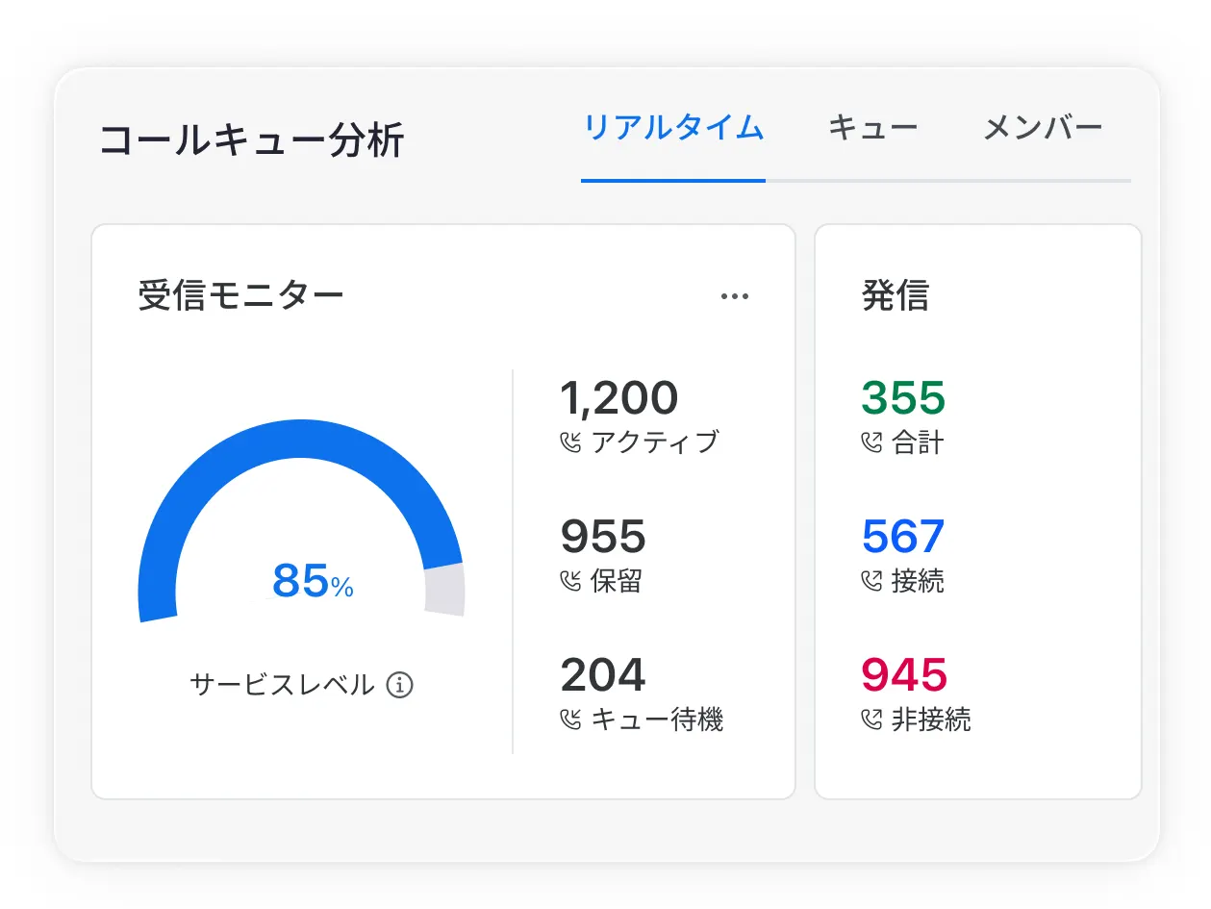Click the 355 合計 value
Viewport: 1211px width, 909px height.
pos(903,397)
